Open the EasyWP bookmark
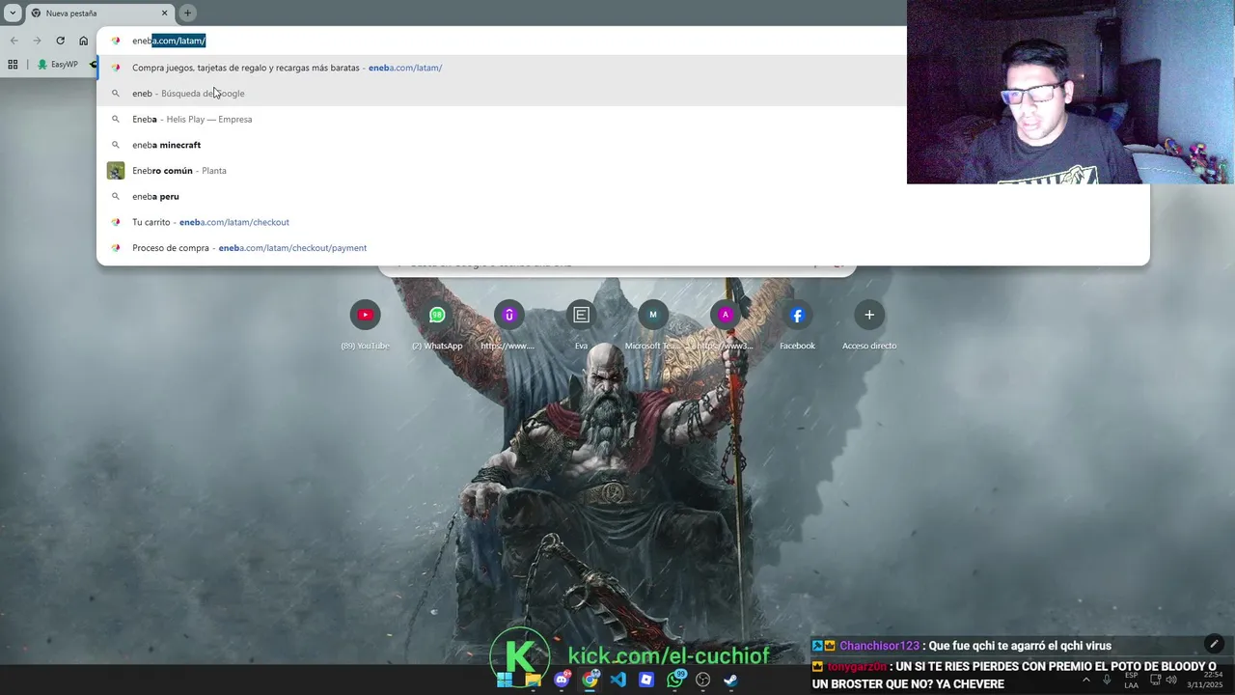Viewport: 1235px width, 695px height. 58,65
